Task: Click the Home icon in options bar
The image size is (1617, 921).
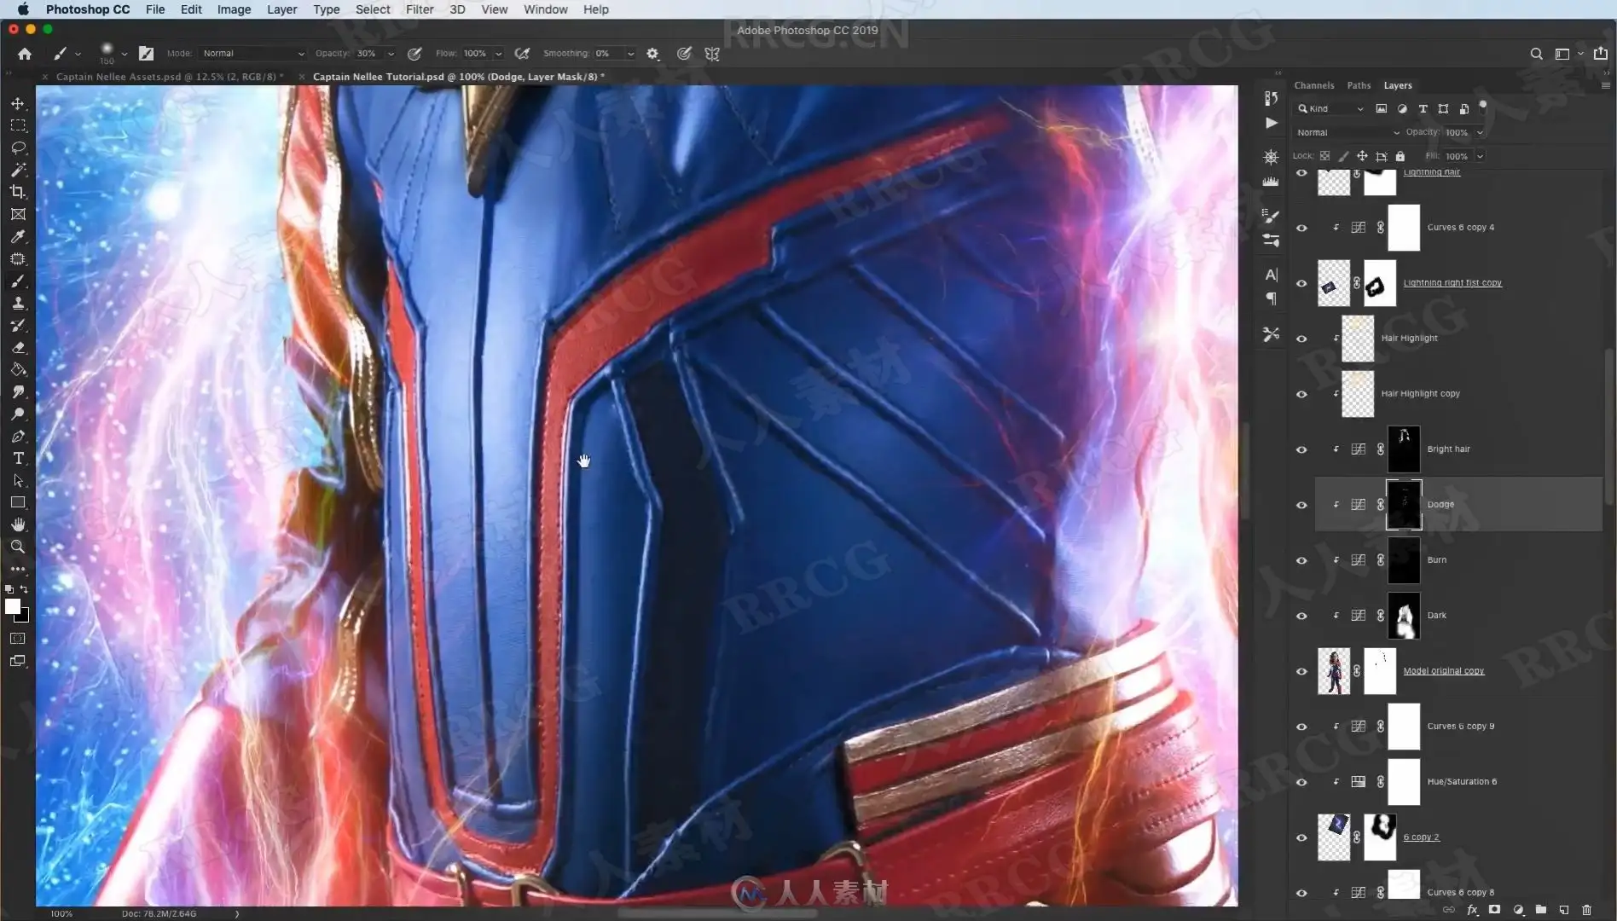Action: click(25, 54)
